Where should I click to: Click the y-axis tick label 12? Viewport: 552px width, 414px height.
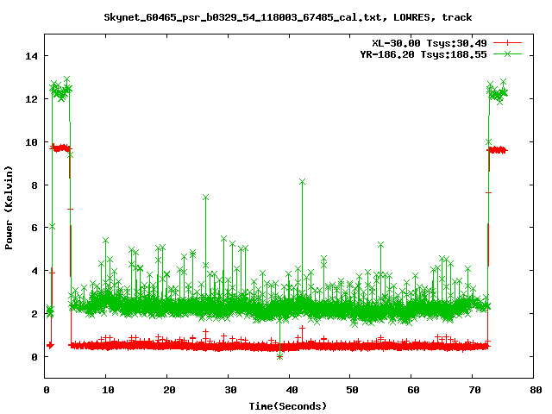pyautogui.click(x=31, y=99)
